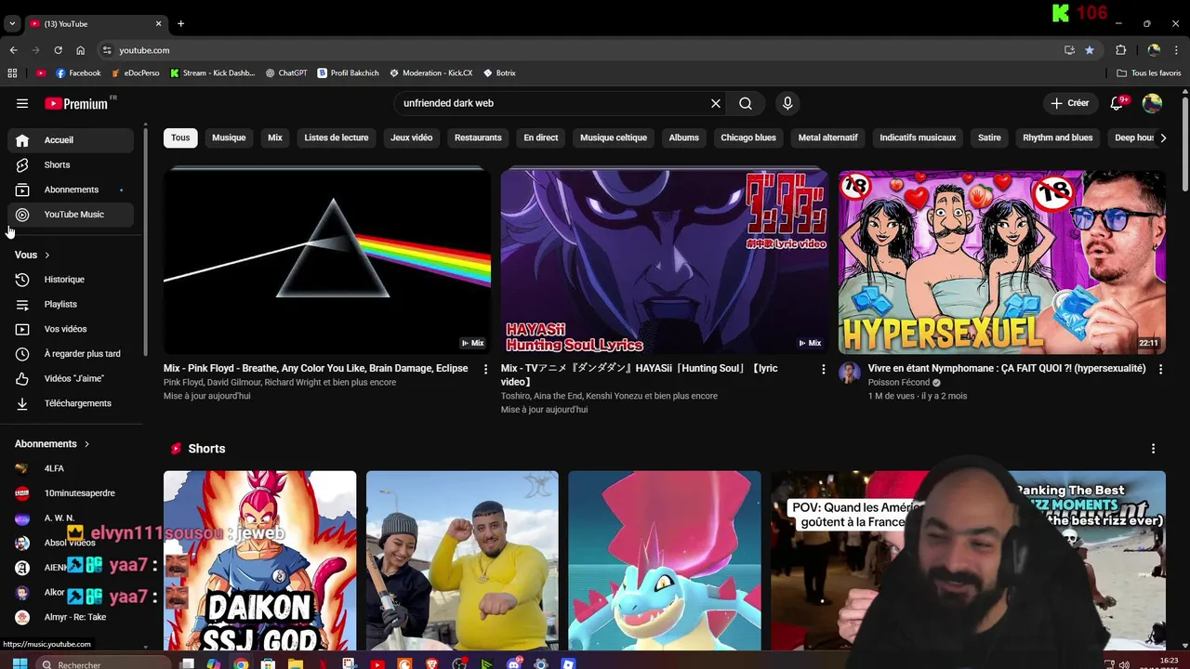Open the Poisson Fécond channel avatar
Viewport: 1190px width, 669px height.
pos(850,373)
